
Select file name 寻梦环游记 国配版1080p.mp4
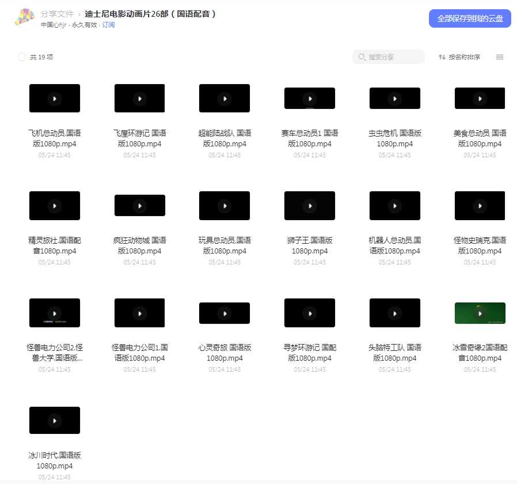[x=310, y=353]
